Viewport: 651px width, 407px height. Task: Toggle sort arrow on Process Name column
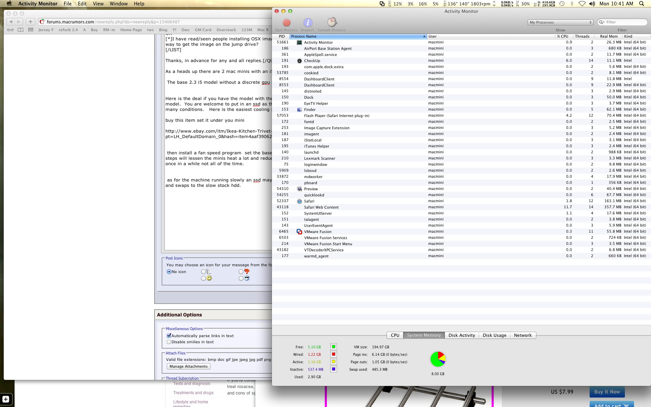point(424,36)
